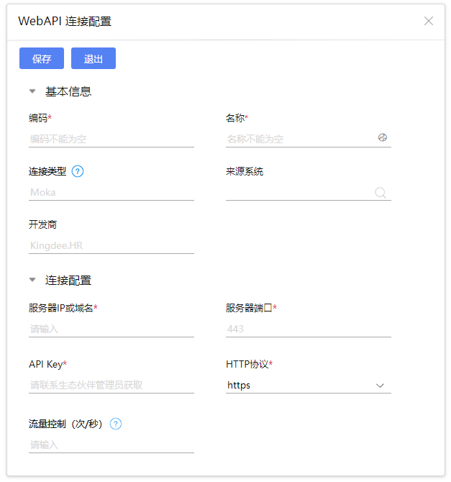The height and width of the screenshot is (482, 451).
Task: Click the WebAPI 连接配置 dialog title
Action: click(65, 22)
